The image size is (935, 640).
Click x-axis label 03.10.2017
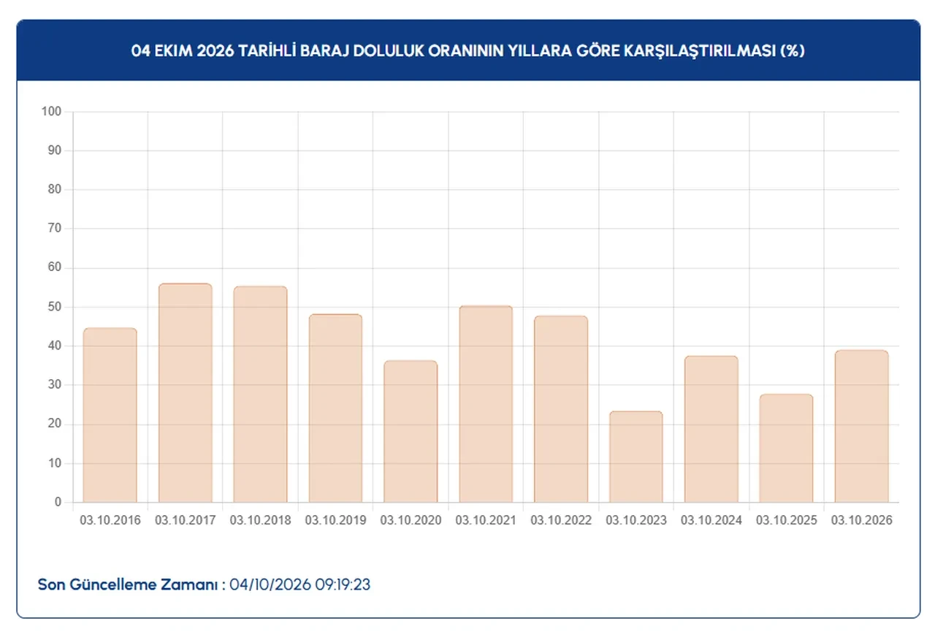[186, 521]
